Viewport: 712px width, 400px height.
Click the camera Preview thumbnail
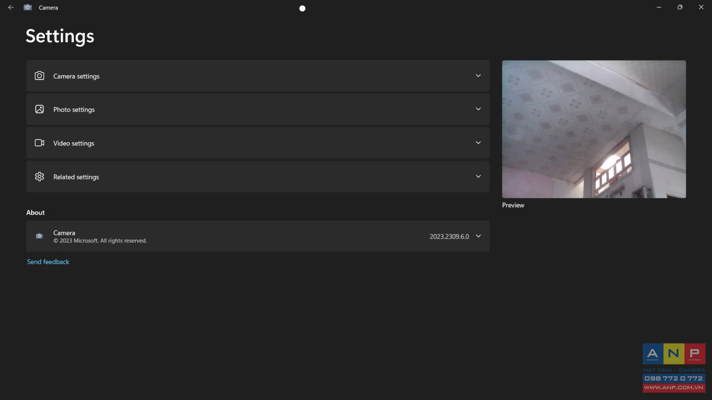coord(594,129)
